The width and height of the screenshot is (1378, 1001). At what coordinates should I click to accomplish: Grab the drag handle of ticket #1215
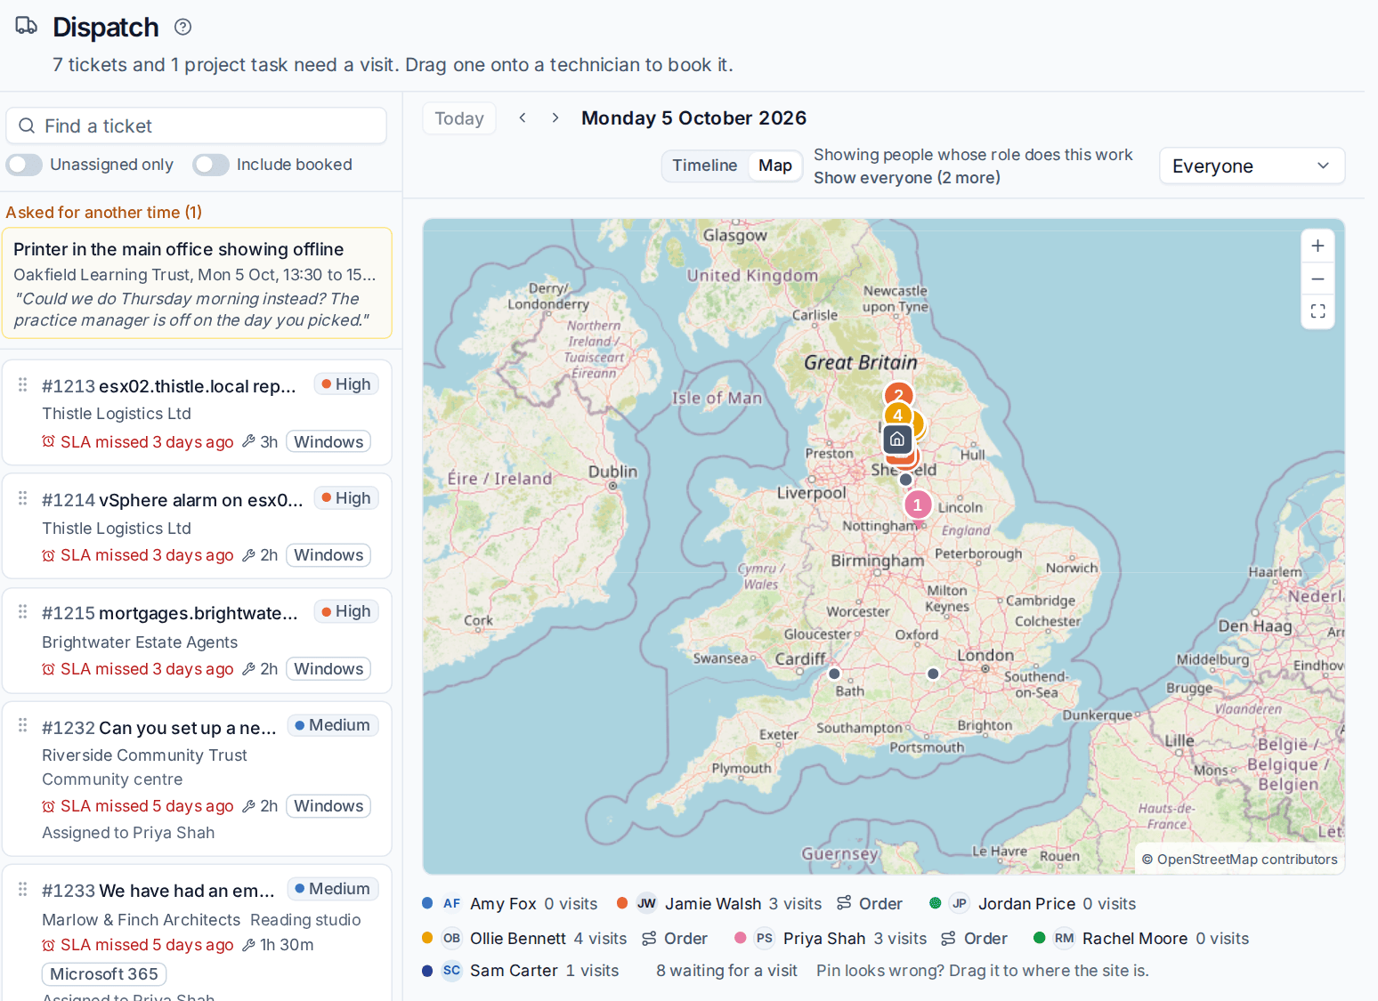point(22,611)
